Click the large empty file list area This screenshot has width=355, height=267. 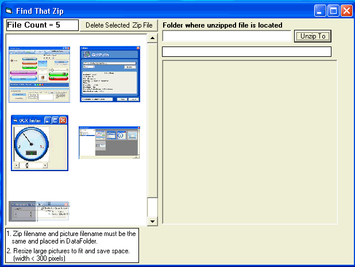tap(249, 141)
